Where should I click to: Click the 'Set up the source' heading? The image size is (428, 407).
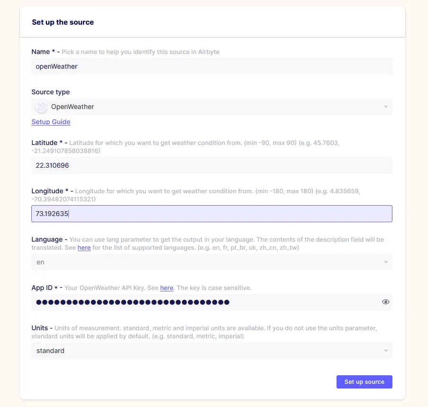tap(63, 22)
